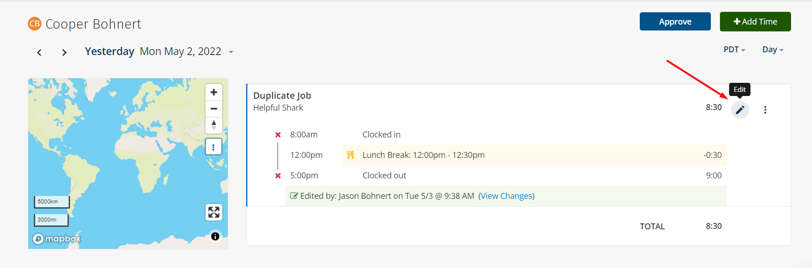Open the map options three-dot button
This screenshot has width=812, height=268.
(213, 147)
